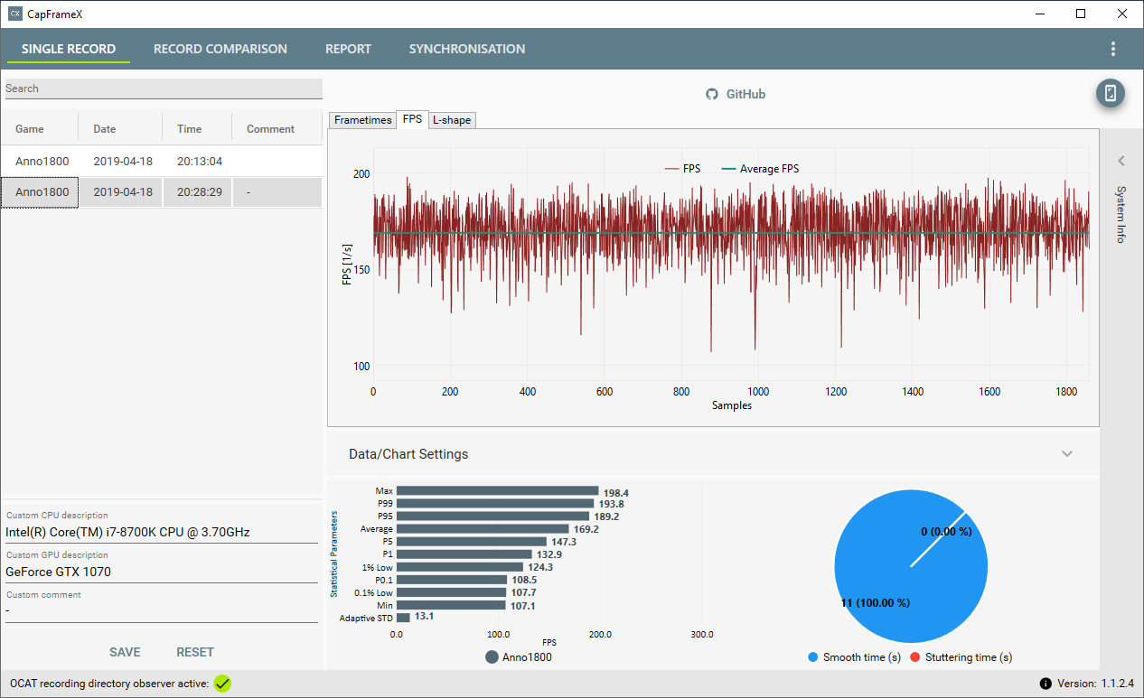Click the Adaptive STD bar showing 13.1
The width and height of the screenshot is (1144, 698).
coord(403,618)
